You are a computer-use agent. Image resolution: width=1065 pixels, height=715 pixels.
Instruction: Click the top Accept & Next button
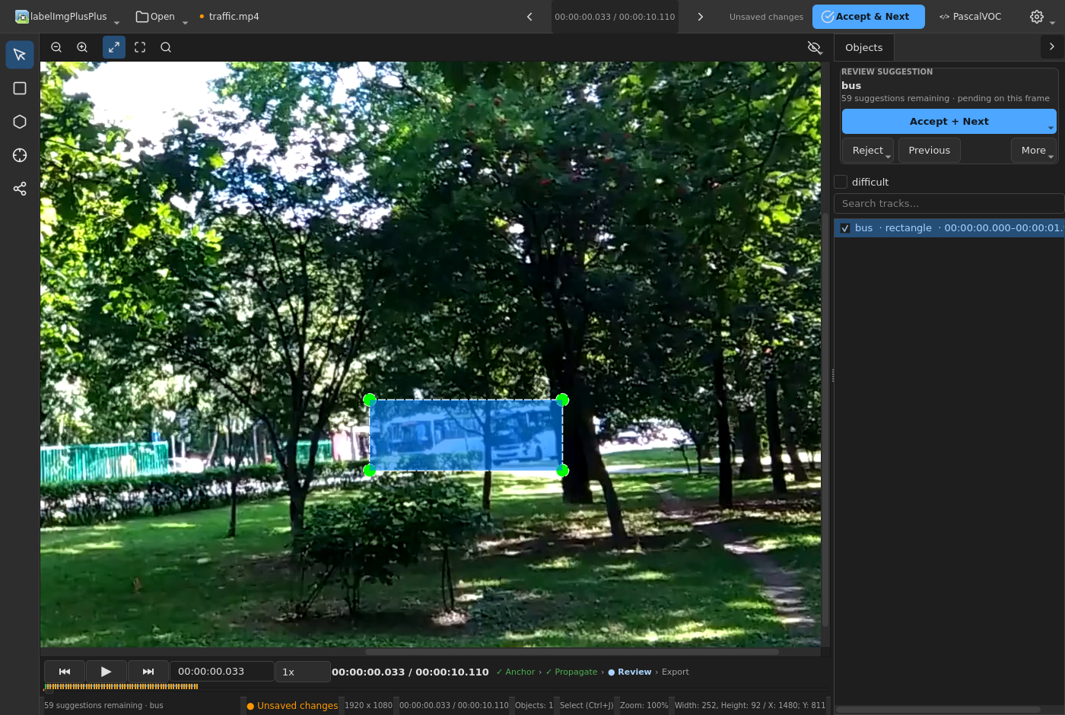tap(869, 17)
